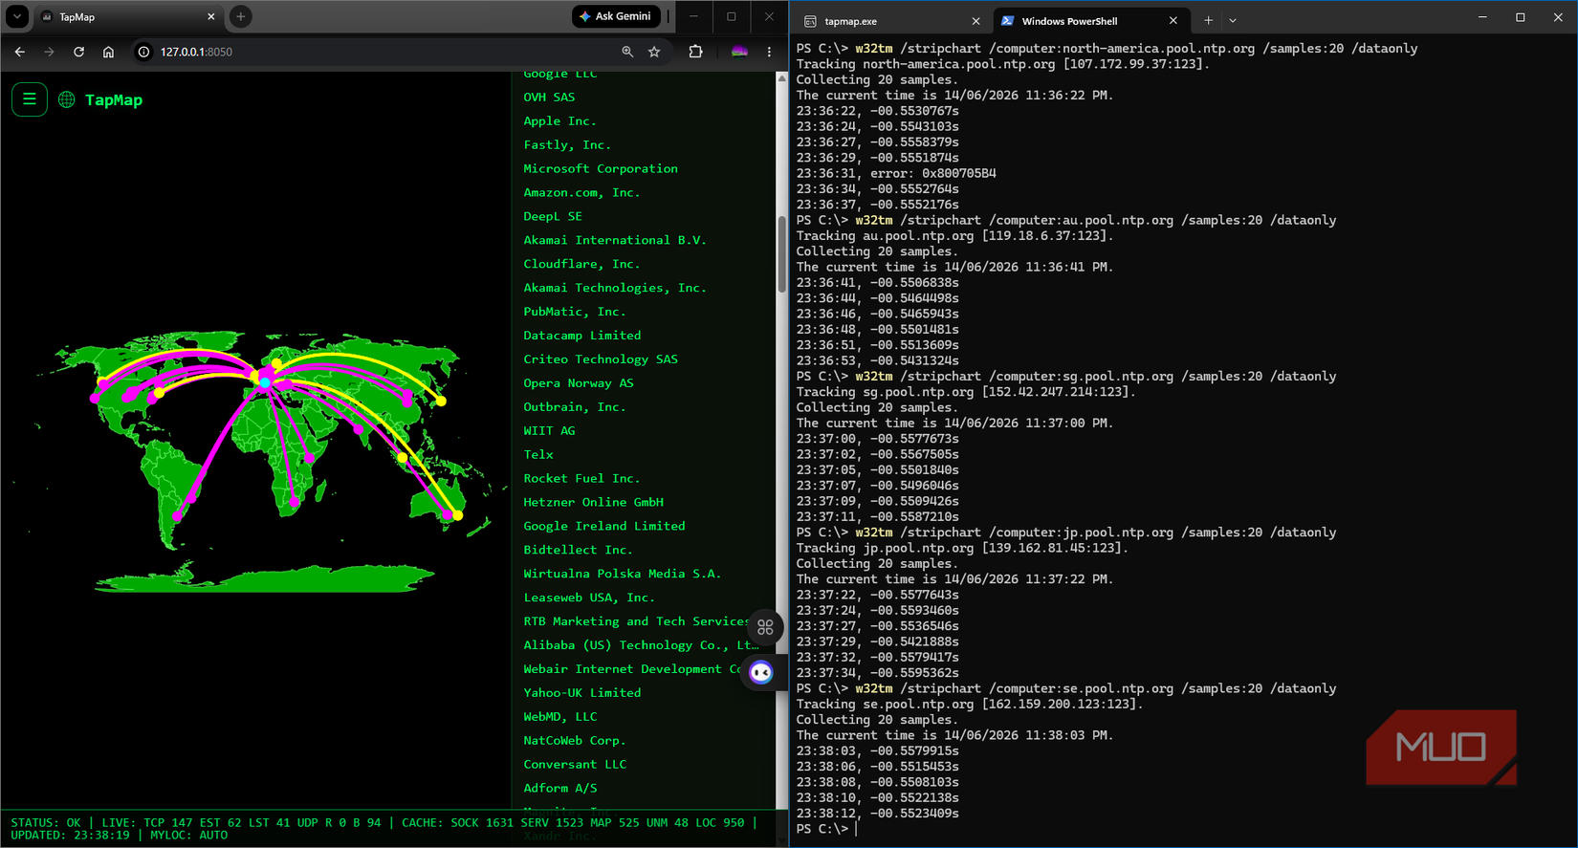The image size is (1578, 848).
Task: Open the browser three-dot menu
Action: click(769, 52)
